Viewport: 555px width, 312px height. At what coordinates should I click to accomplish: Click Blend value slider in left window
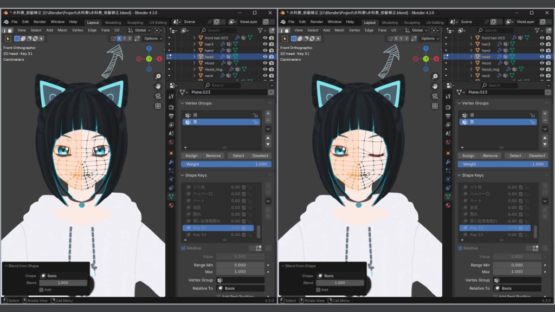(x=63, y=283)
